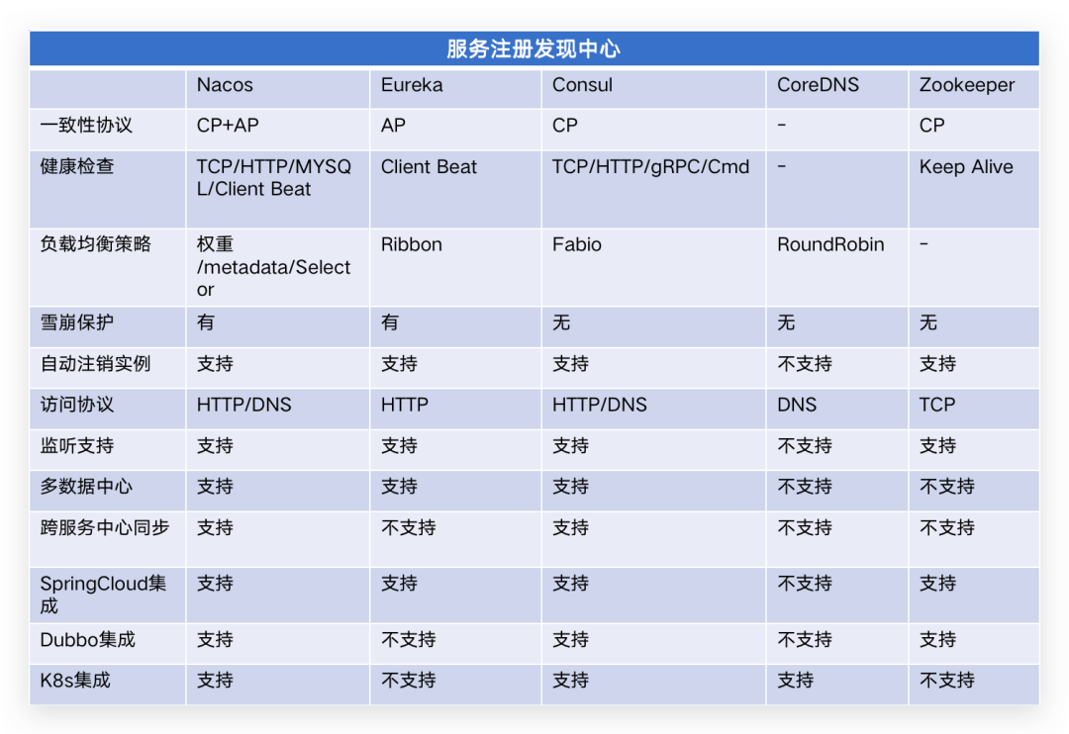Click 不支持 in Dubbo集成 row under Eureka
Viewport: 1069px width, 734px height.
coord(409,639)
